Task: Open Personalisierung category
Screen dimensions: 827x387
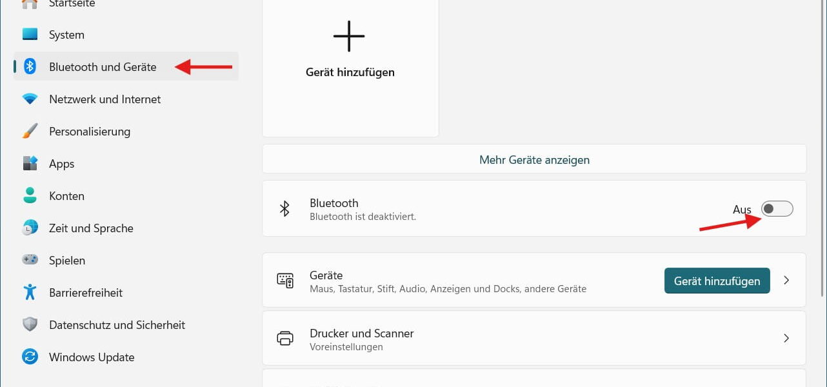Action: pyautogui.click(x=126, y=131)
